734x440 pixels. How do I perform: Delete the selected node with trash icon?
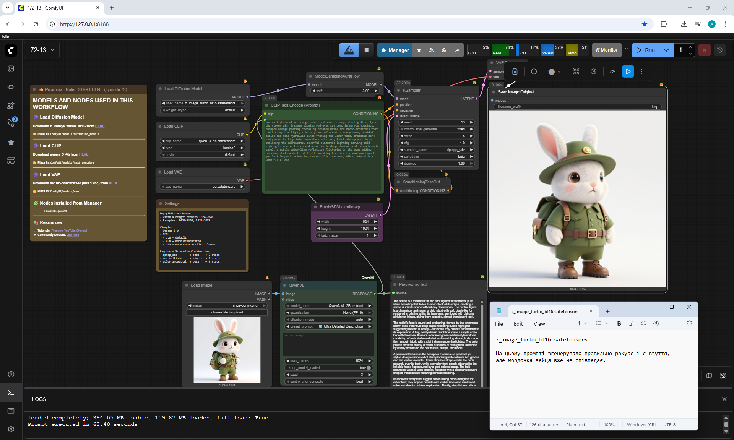515,71
